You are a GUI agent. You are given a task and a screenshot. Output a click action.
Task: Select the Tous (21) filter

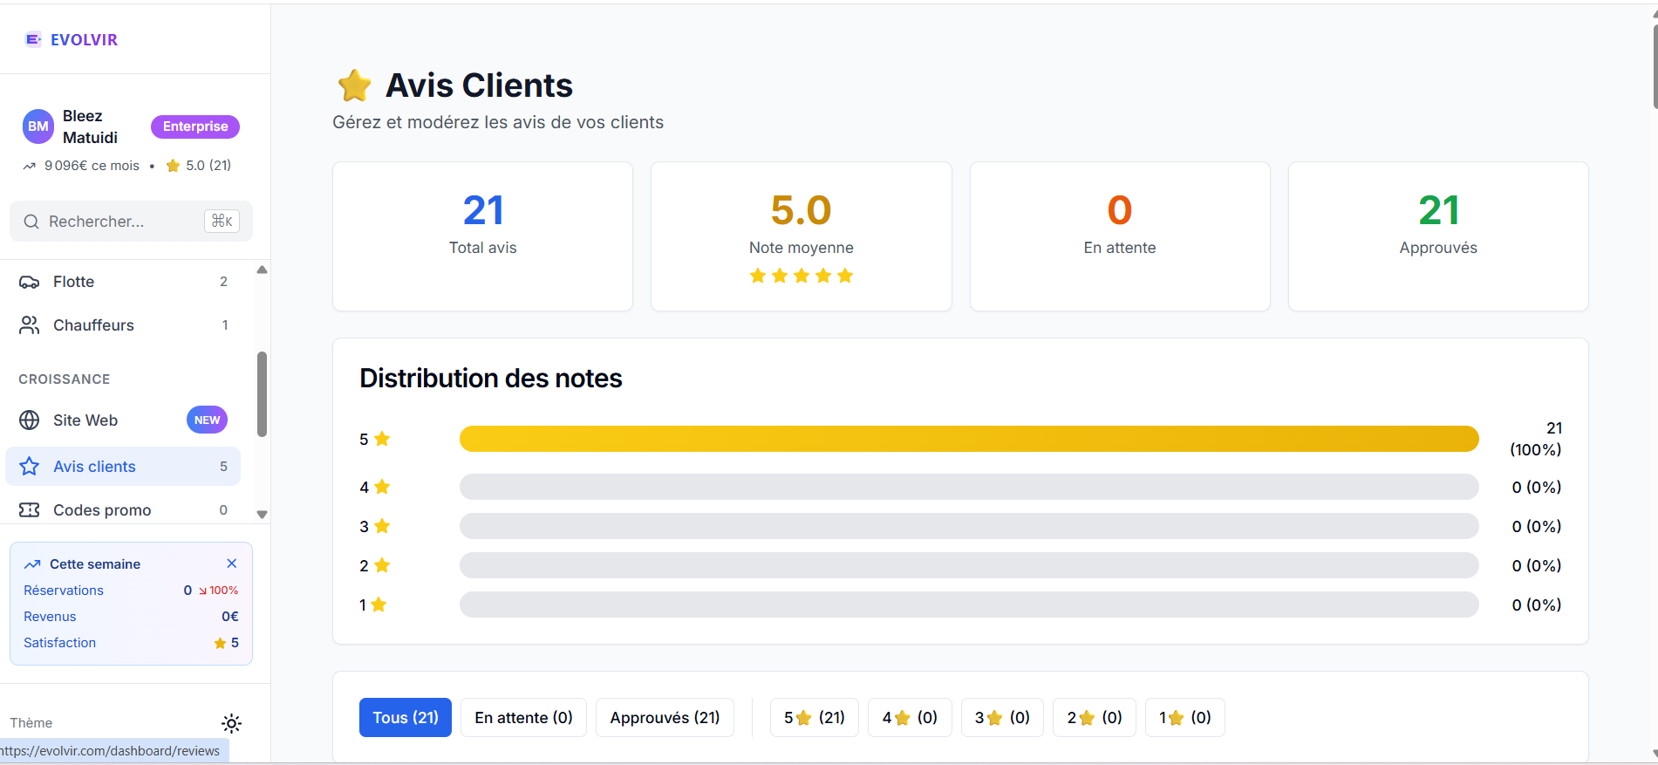pyautogui.click(x=406, y=718)
